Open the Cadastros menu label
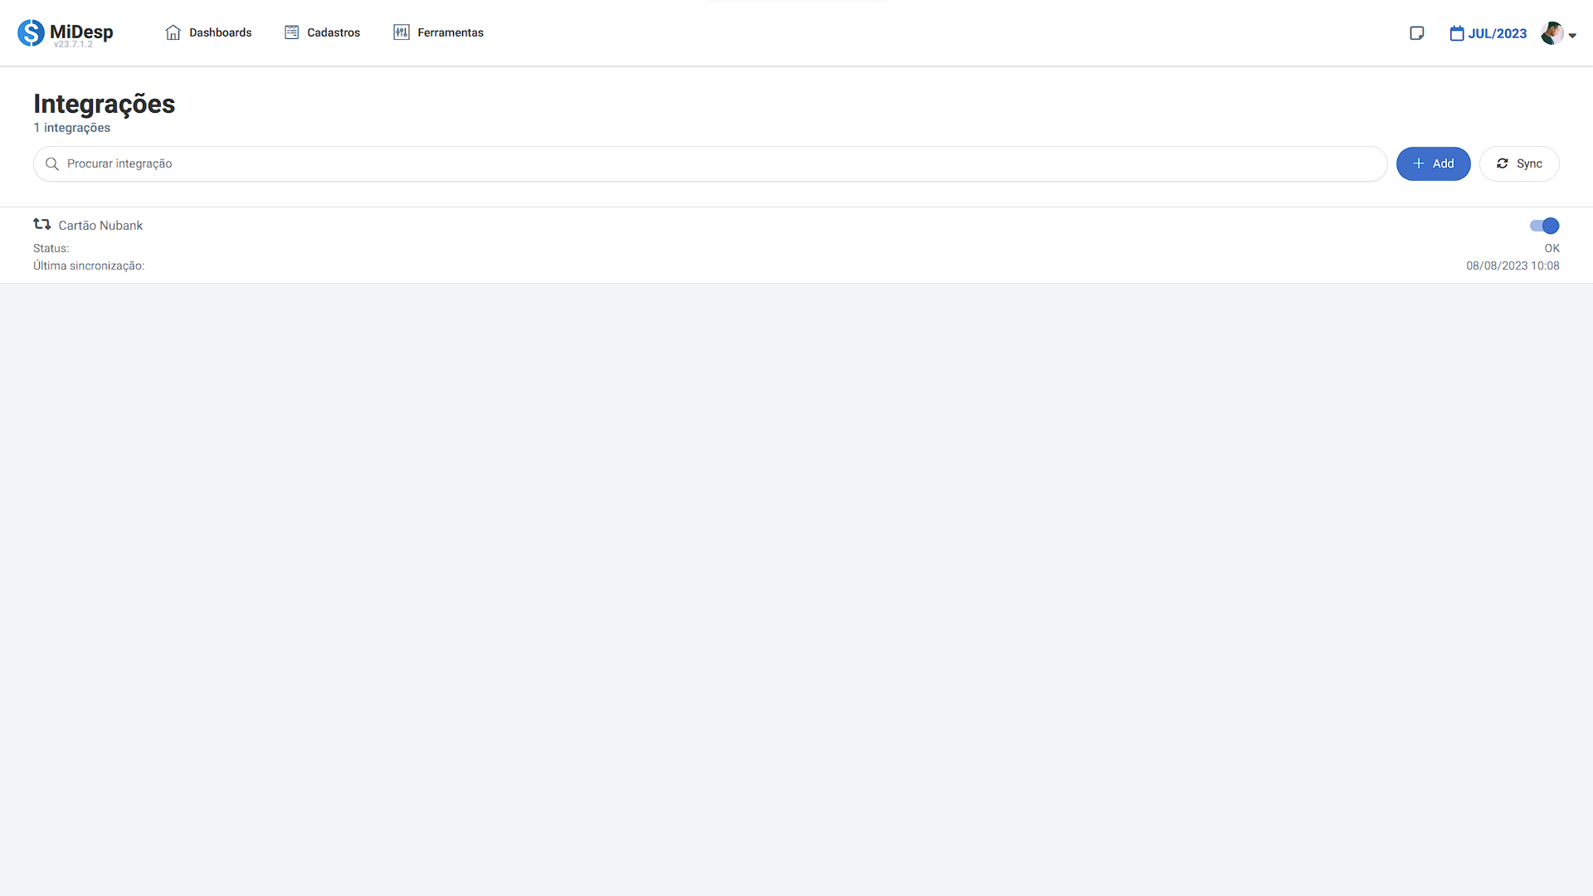 point(334,32)
